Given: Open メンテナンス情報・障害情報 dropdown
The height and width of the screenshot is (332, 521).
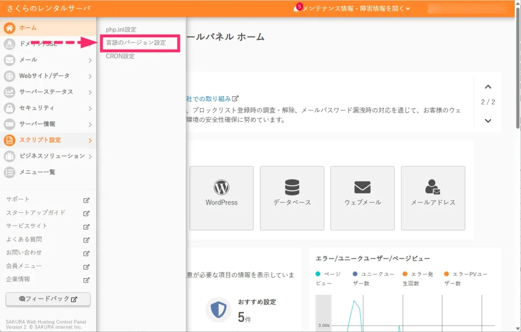Looking at the screenshot, I should tap(356, 9).
